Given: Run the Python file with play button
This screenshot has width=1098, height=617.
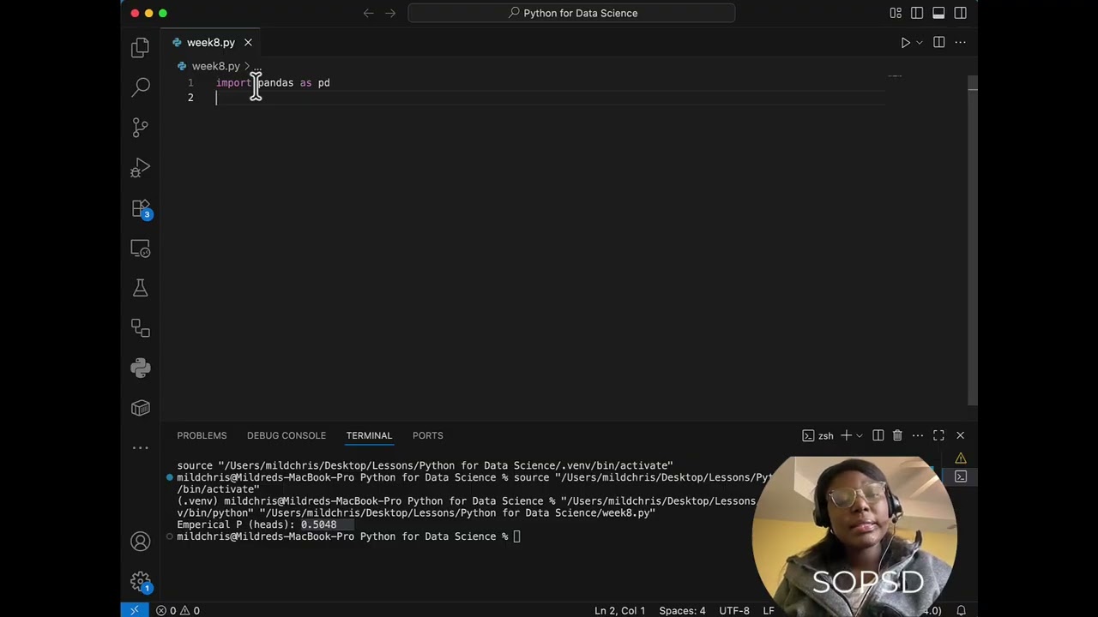Looking at the screenshot, I should [x=905, y=42].
